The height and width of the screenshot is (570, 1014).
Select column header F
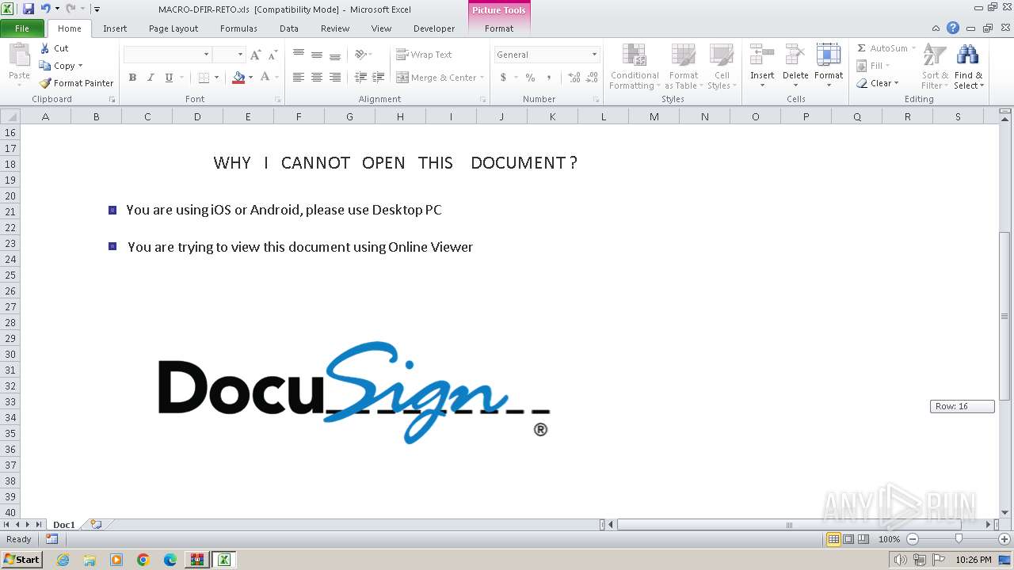[x=299, y=116]
